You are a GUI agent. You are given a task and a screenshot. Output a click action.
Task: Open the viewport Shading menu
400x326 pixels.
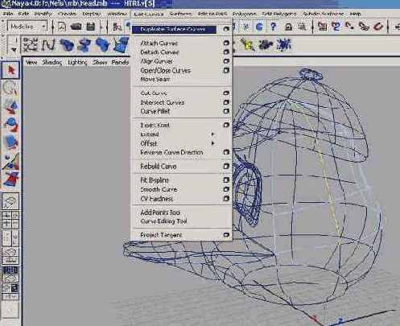52,62
